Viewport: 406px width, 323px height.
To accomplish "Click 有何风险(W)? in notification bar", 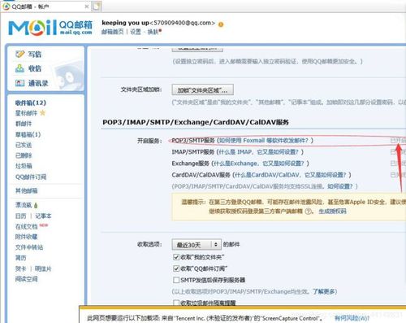I will tap(352, 318).
